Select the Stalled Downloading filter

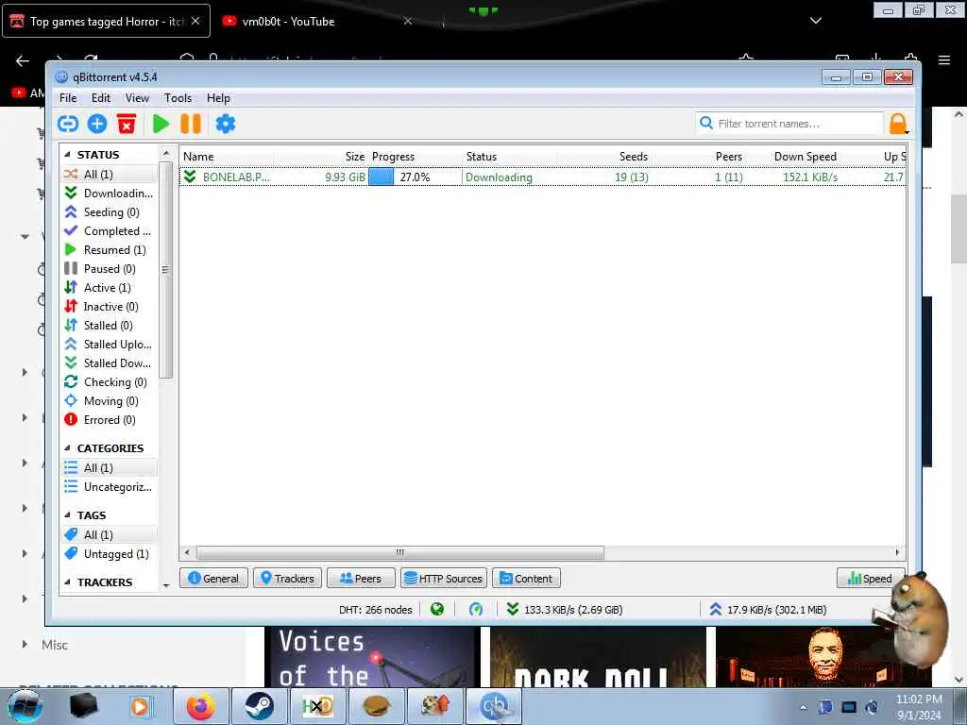click(x=110, y=363)
